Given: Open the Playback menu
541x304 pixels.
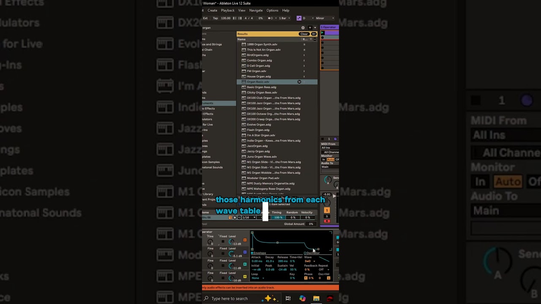Looking at the screenshot, I should point(228,11).
